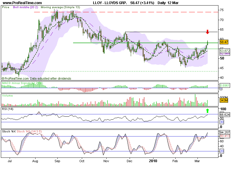Click the 58.47 (+3.41%) quote text
Screen dimensions: 233x175
click(x=142, y=3)
